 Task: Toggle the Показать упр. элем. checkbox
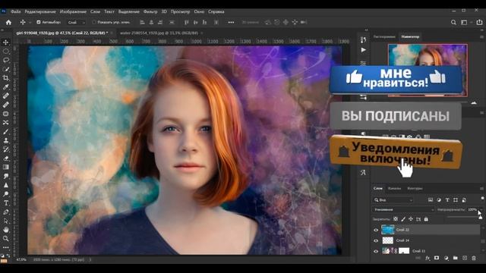94,22
